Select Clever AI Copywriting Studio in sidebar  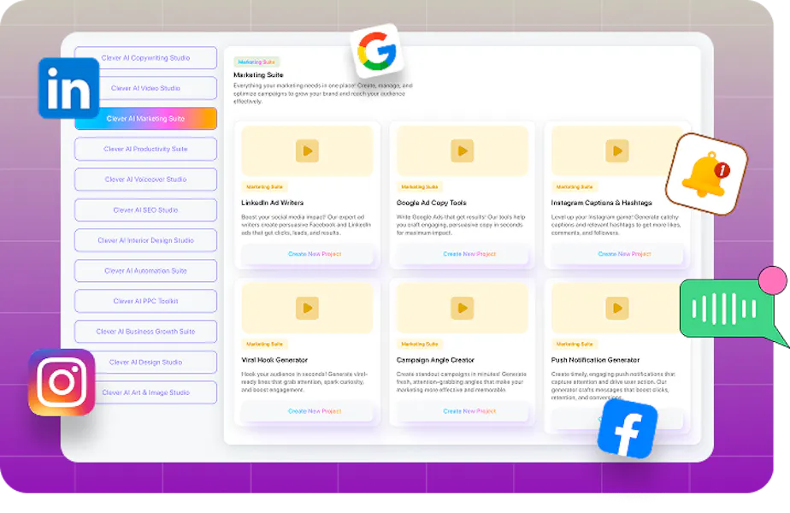pyautogui.click(x=145, y=58)
